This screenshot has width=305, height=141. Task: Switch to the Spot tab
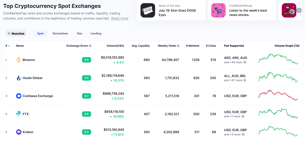(41, 33)
